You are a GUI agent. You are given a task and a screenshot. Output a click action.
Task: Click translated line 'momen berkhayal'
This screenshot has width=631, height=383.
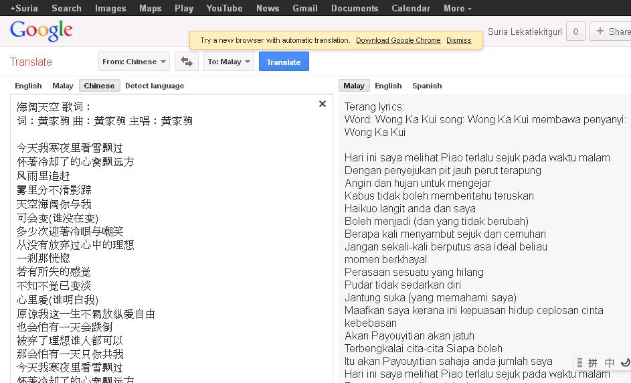tap(385, 259)
